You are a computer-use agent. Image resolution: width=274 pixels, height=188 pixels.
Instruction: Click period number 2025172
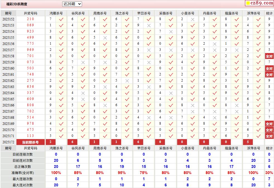point(8,142)
